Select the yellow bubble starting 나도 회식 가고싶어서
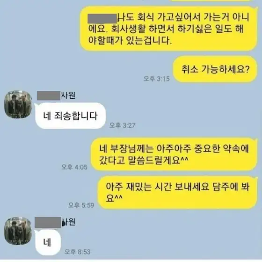 click(168, 29)
